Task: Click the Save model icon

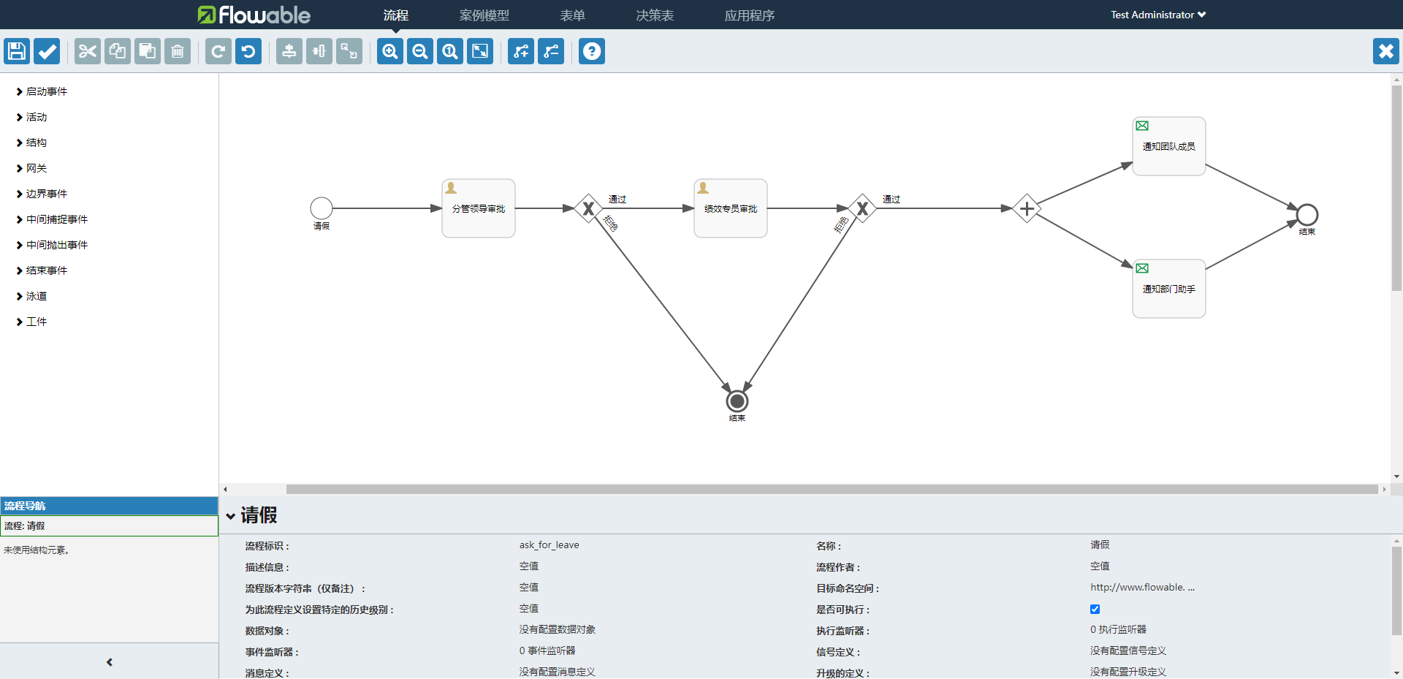Action: [17, 51]
